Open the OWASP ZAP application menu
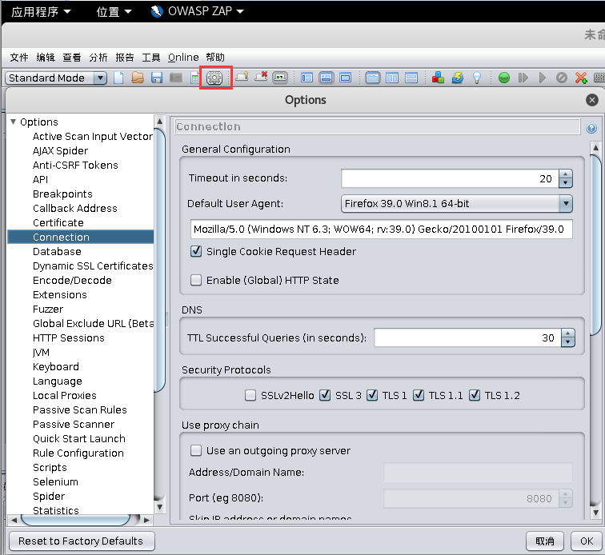The width and height of the screenshot is (605, 555). (197, 11)
